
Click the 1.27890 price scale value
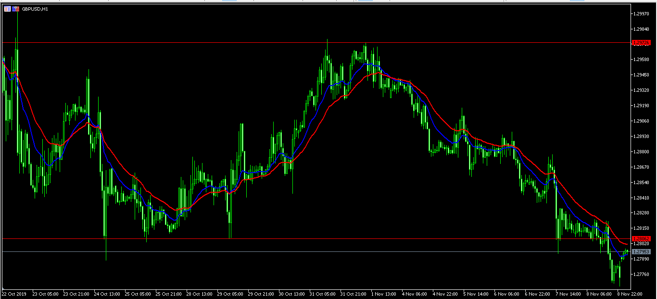pos(642,259)
